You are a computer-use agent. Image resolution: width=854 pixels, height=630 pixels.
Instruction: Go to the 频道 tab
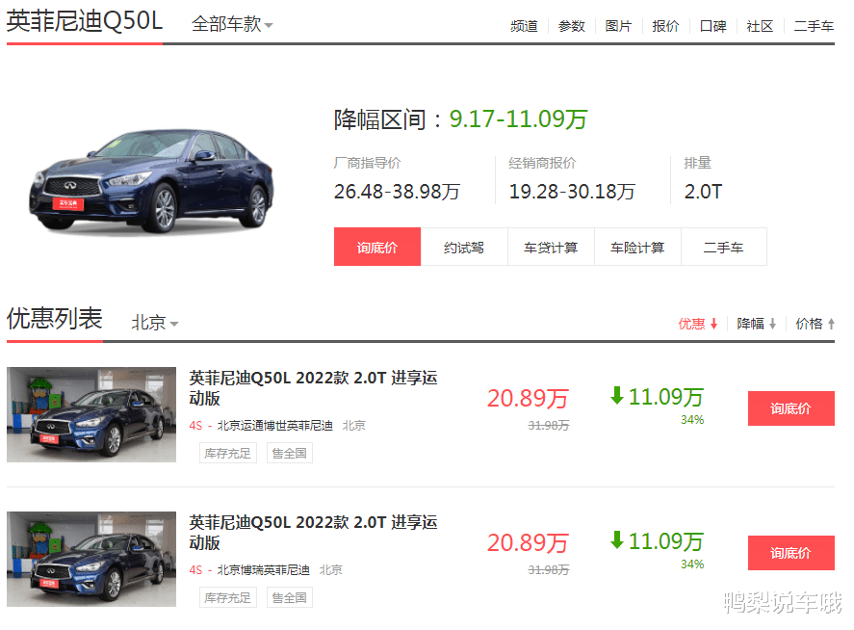click(524, 26)
